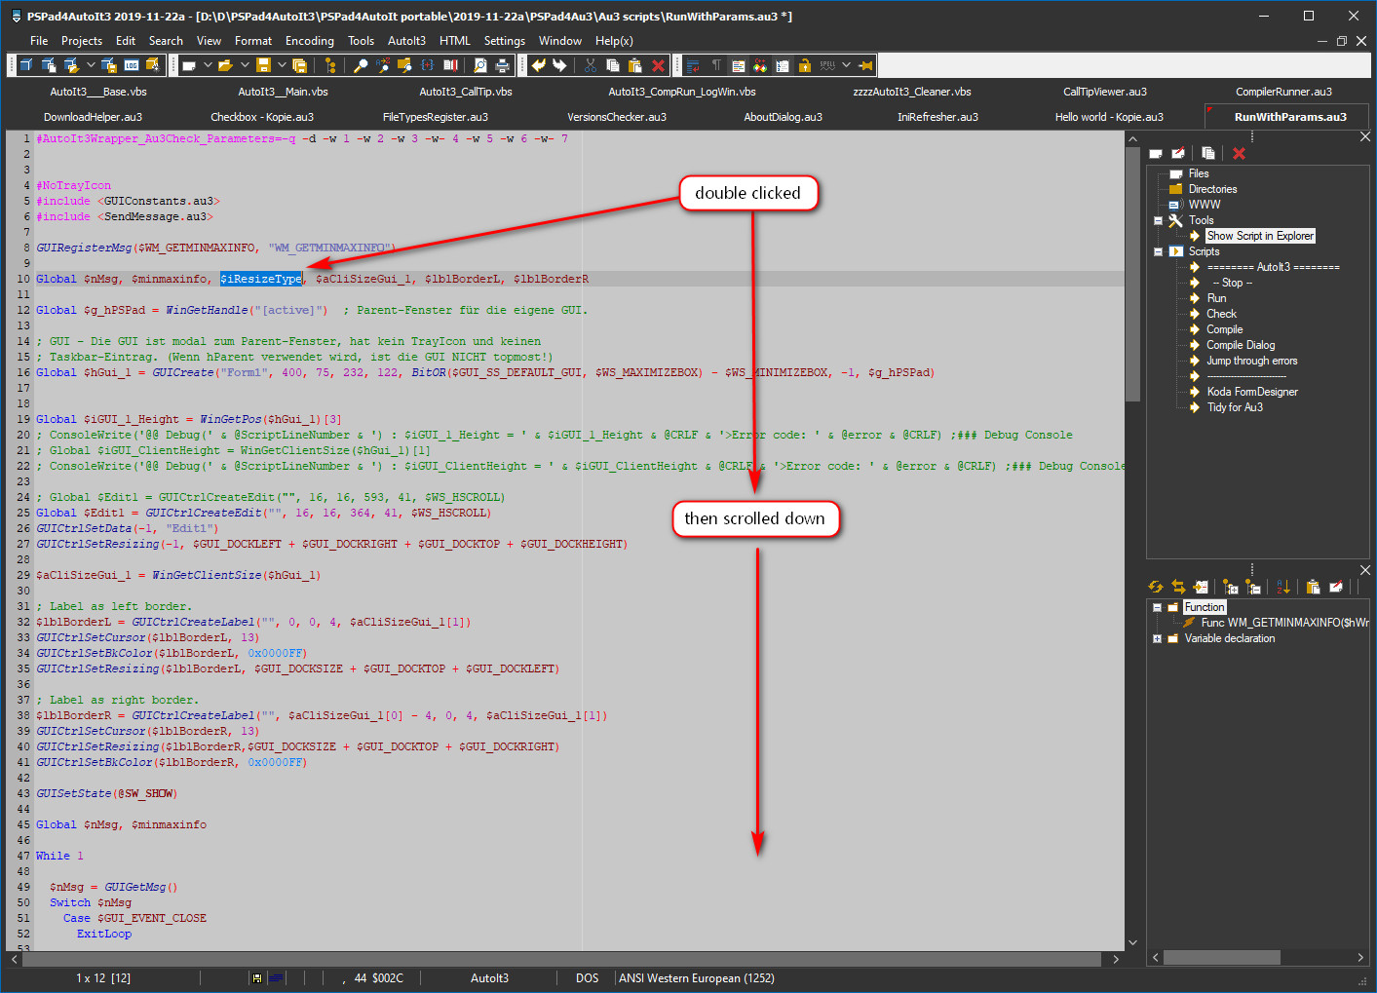Toggle the paragraph special characters display
The width and height of the screenshot is (1377, 993).
(716, 65)
